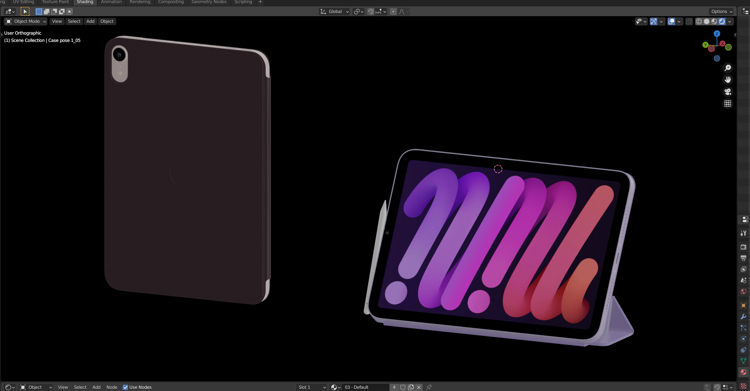Click the viewport zoom magnifier icon
750x391 pixels.
727,68
